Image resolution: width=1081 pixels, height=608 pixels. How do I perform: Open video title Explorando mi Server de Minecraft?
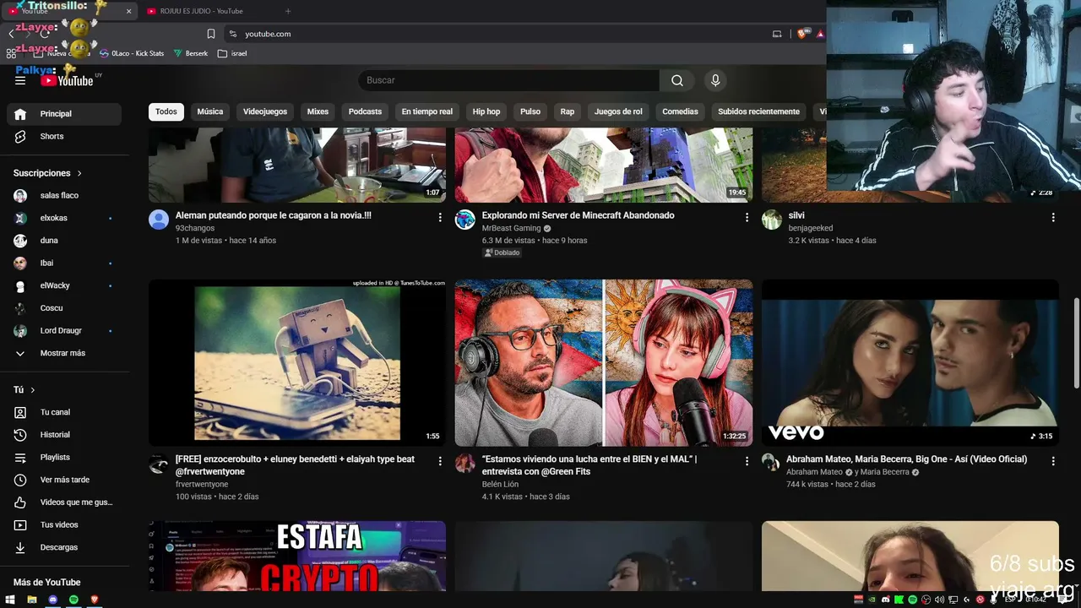[578, 215]
